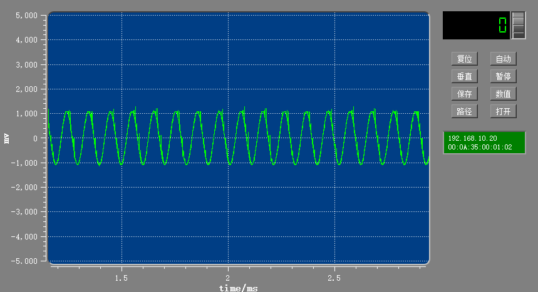Save waveform with the 保存 button
The width and height of the screenshot is (538, 292).
[465, 94]
